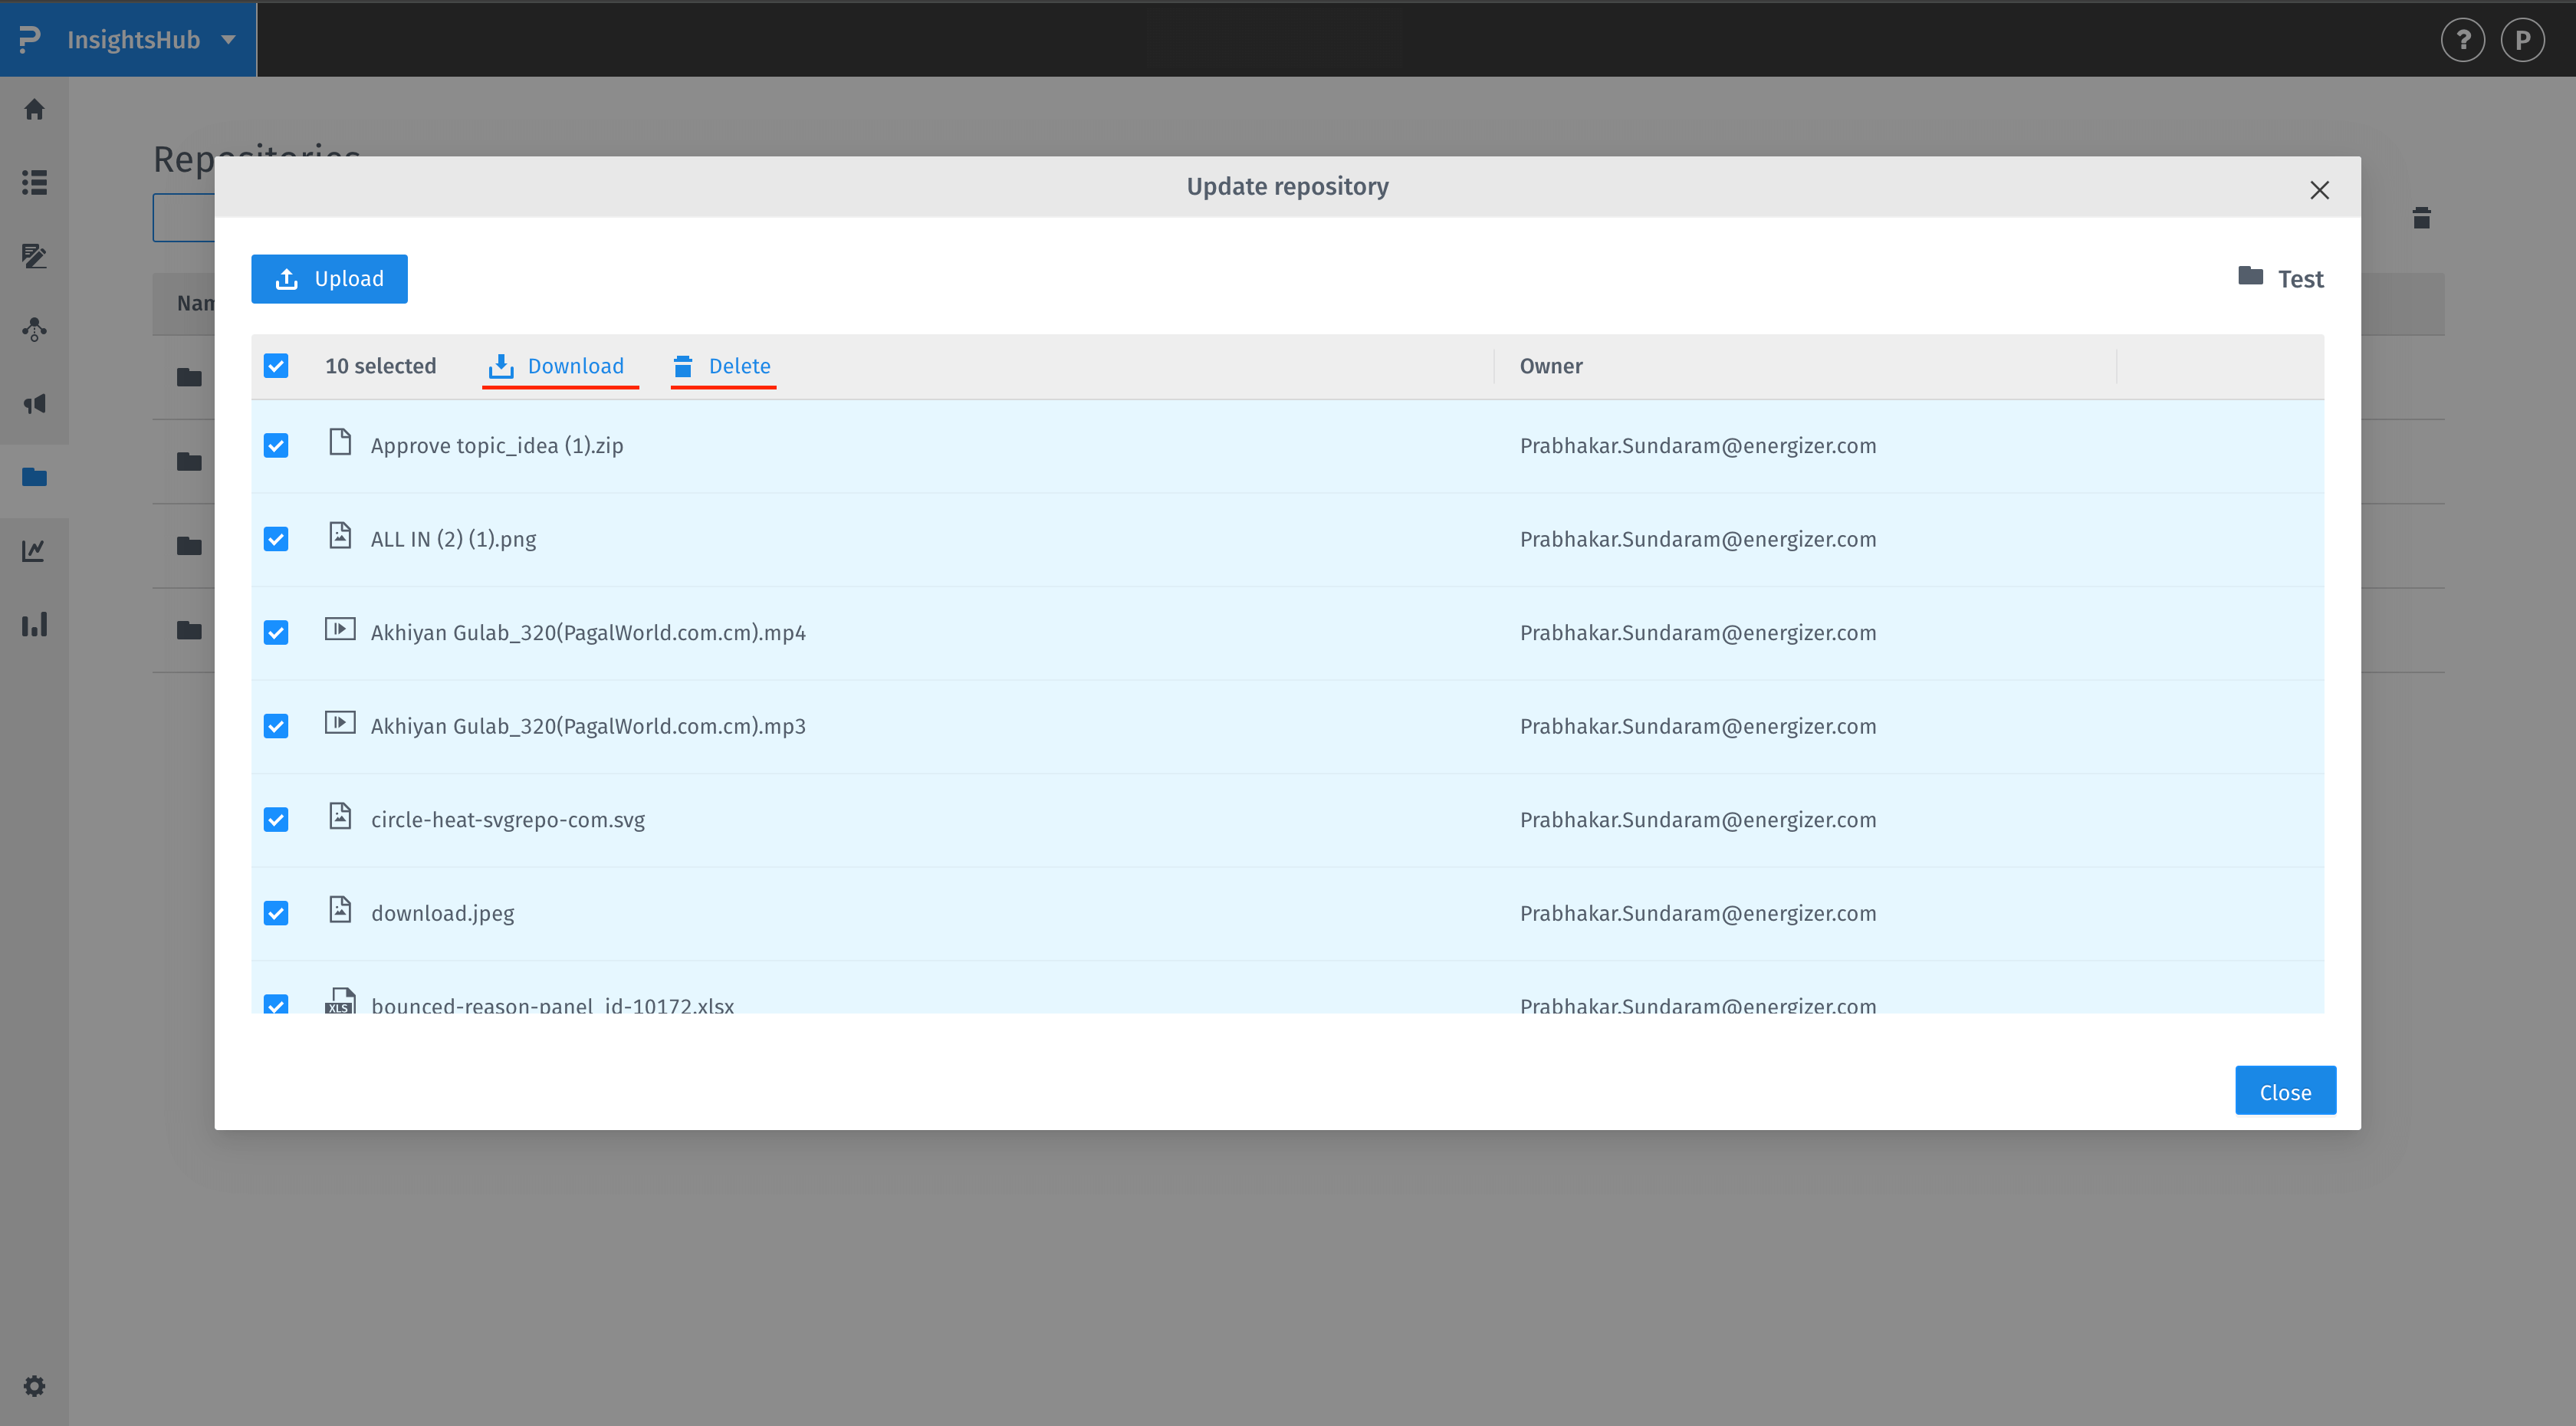Open the line chart analytics sidebar icon
Image resolution: width=2576 pixels, height=1426 pixels.
(x=34, y=550)
